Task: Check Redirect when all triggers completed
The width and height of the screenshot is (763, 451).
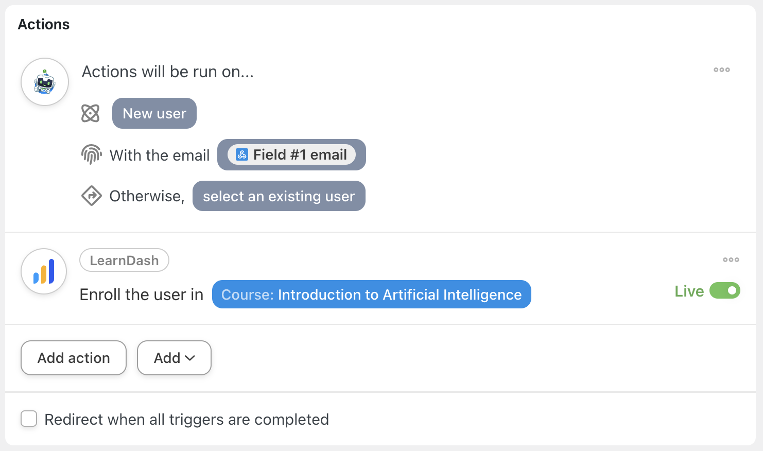Action: pos(29,419)
